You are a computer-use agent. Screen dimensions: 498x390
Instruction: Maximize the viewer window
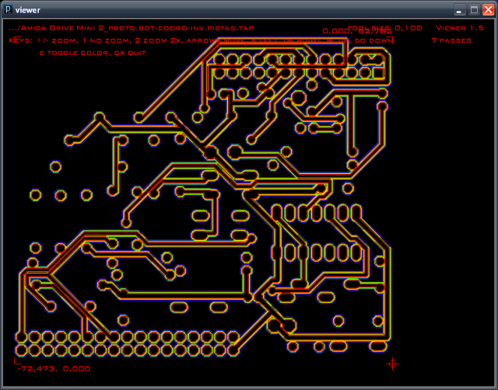pyautogui.click(x=474, y=10)
